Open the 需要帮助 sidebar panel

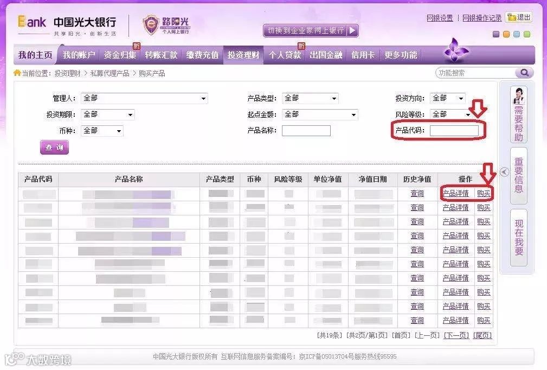tap(519, 115)
